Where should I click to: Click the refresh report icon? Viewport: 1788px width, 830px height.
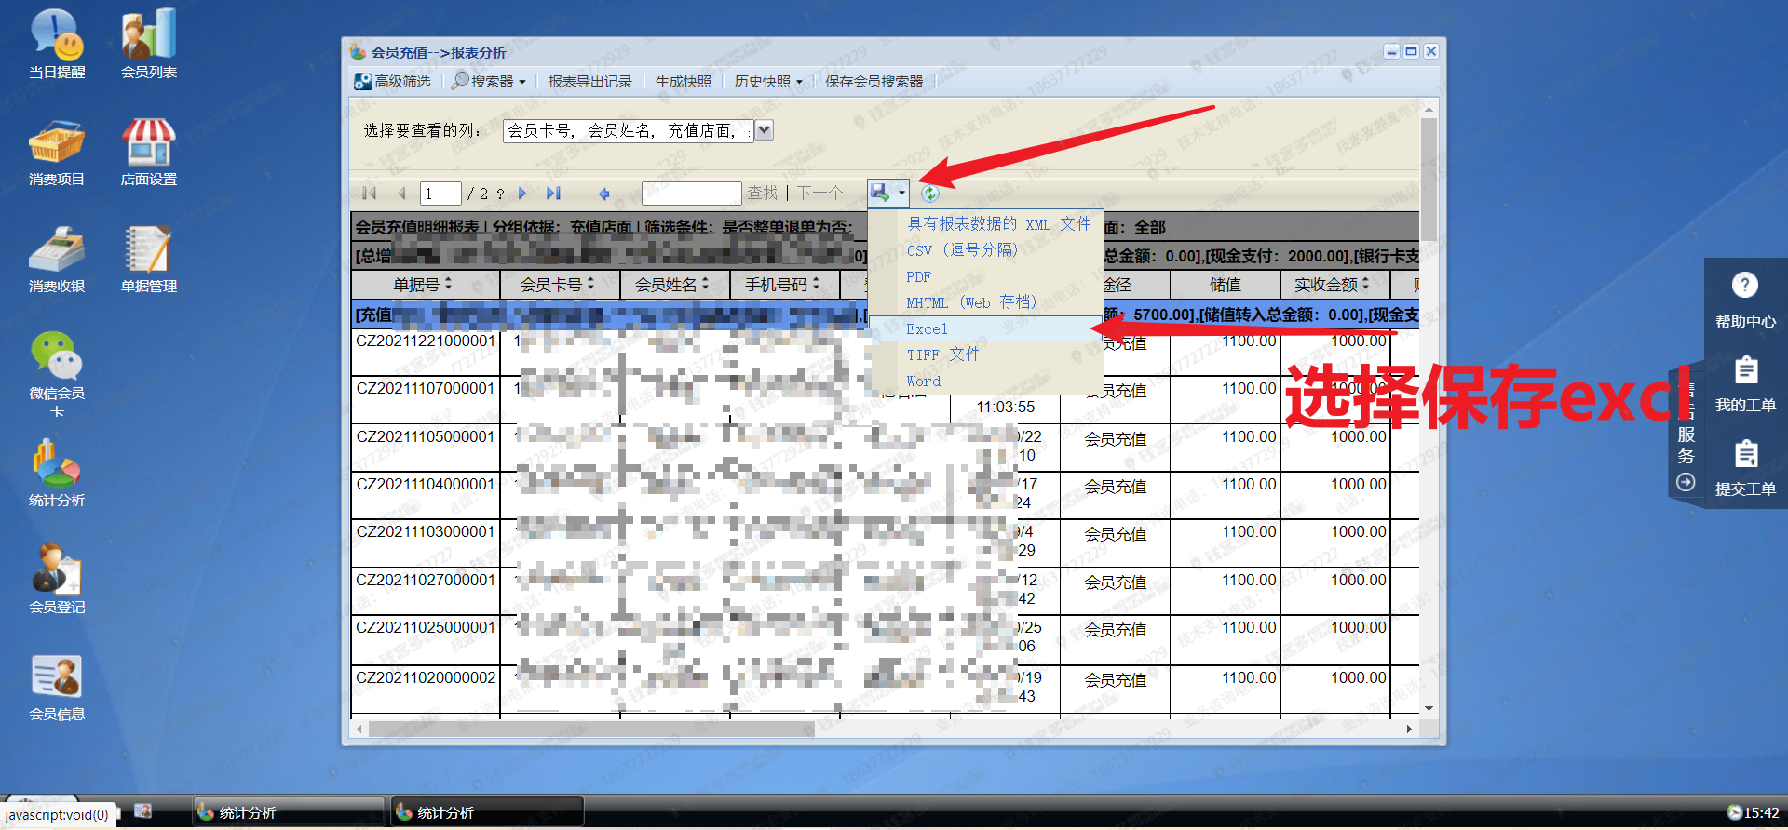(929, 194)
